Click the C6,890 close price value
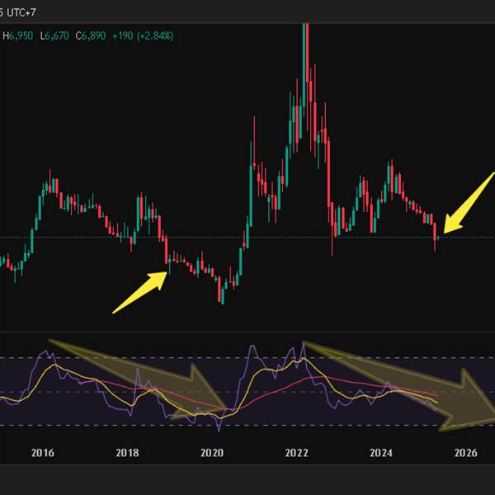495x495 pixels. pos(91,35)
